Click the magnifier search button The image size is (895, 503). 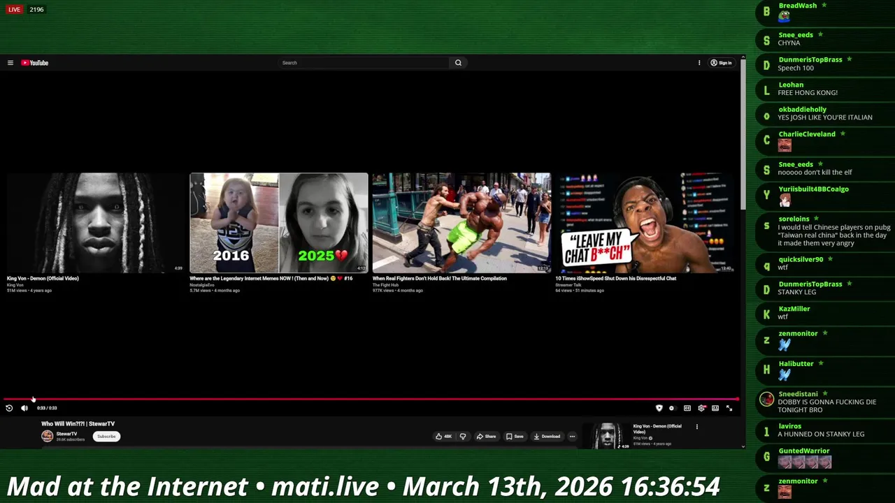click(458, 63)
